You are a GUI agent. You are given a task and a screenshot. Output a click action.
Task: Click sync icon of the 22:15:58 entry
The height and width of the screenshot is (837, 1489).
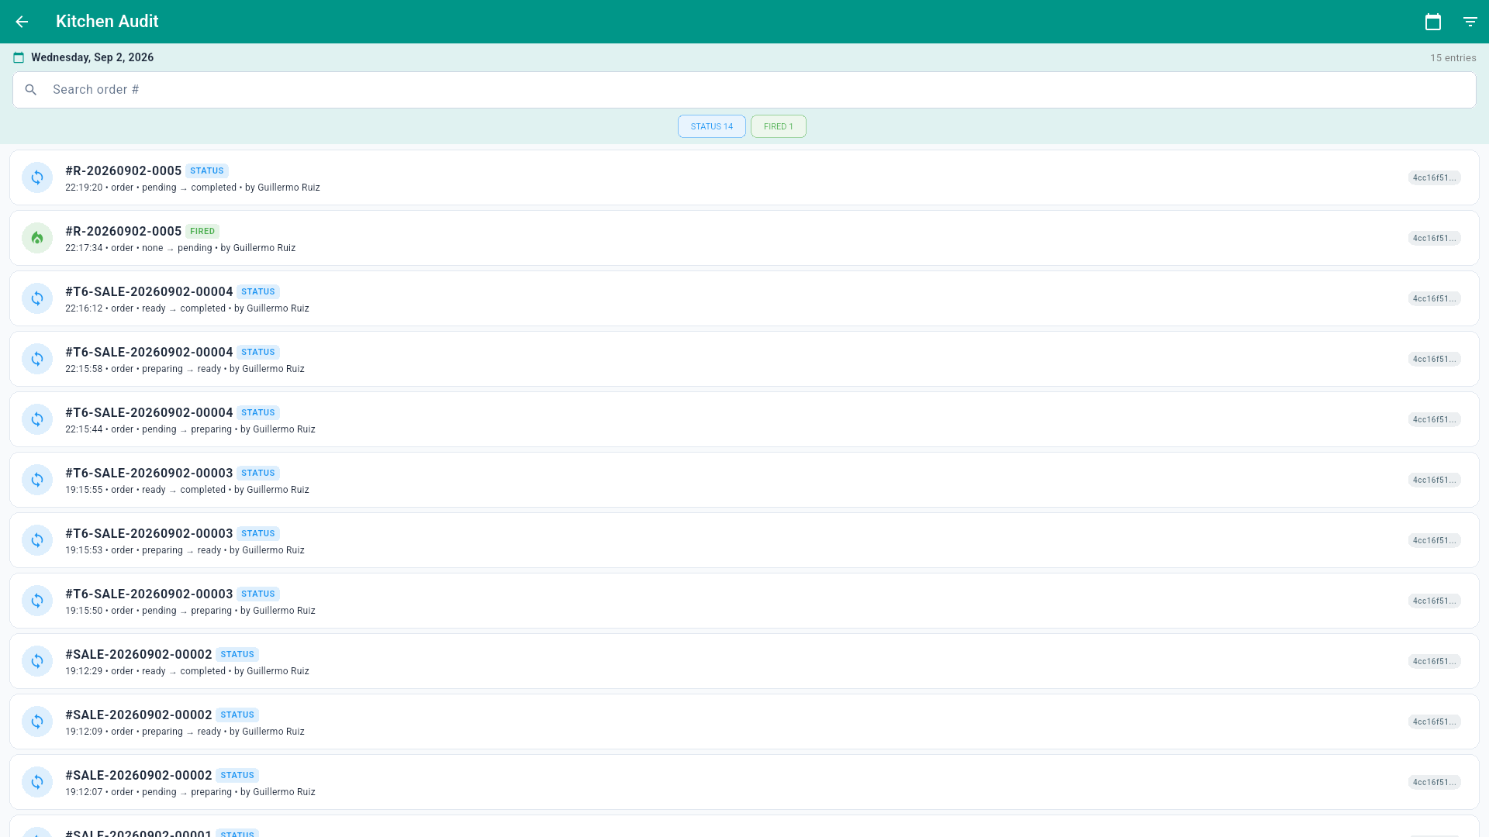[37, 359]
